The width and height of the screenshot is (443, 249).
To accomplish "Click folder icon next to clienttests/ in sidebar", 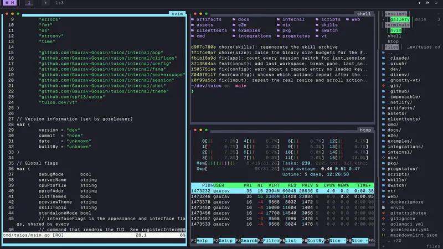I will click(x=383, y=119).
